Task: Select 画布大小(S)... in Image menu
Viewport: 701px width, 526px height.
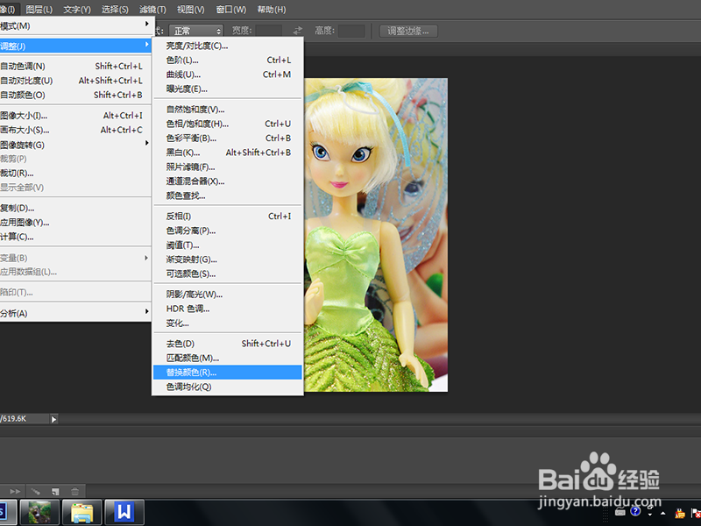Action: coord(75,130)
